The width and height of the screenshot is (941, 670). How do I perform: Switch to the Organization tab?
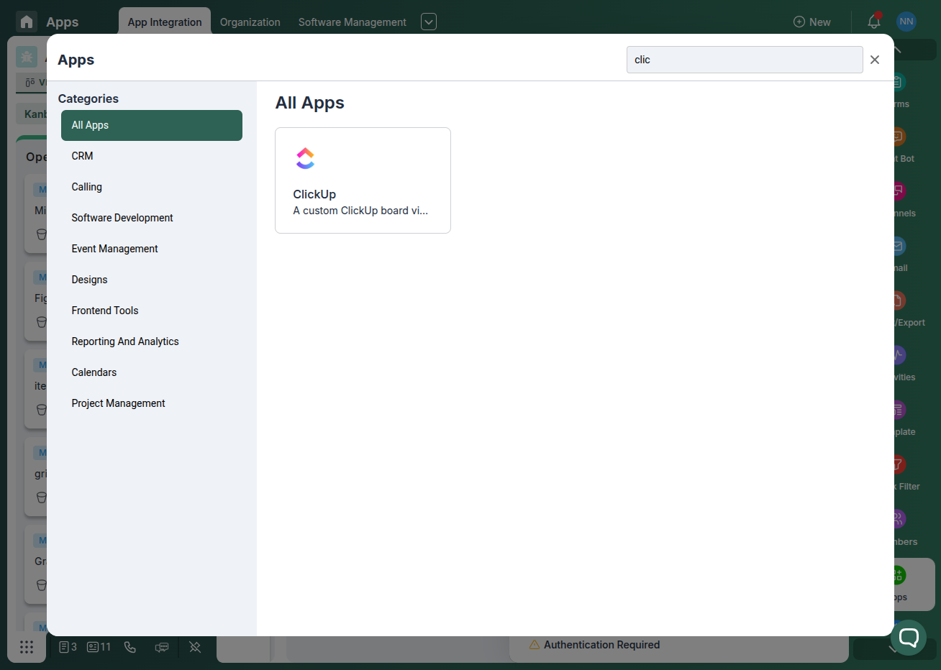point(250,22)
